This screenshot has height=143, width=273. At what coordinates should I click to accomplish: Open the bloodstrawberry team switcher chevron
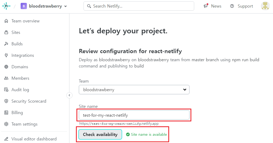pyautogui.click(x=66, y=6)
